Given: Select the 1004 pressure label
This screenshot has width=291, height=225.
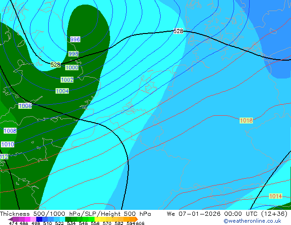Looking at the screenshot, I should pos(62,91).
